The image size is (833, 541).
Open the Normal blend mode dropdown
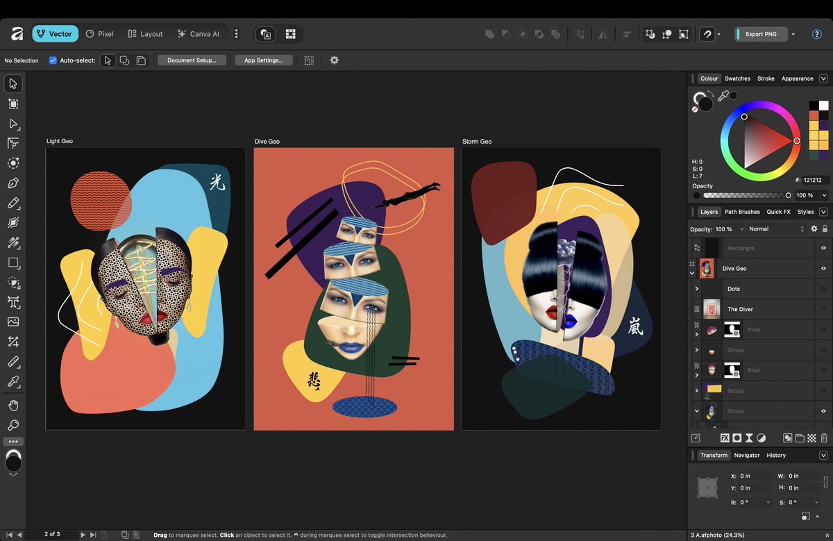[x=776, y=228]
